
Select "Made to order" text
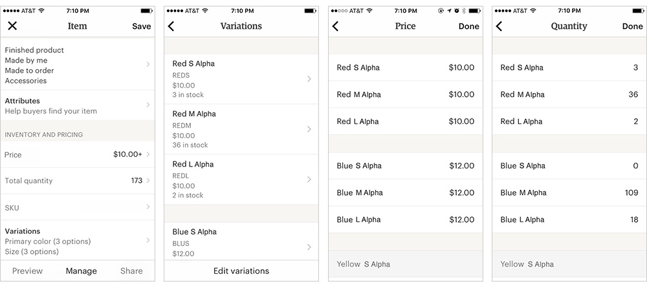pyautogui.click(x=29, y=70)
